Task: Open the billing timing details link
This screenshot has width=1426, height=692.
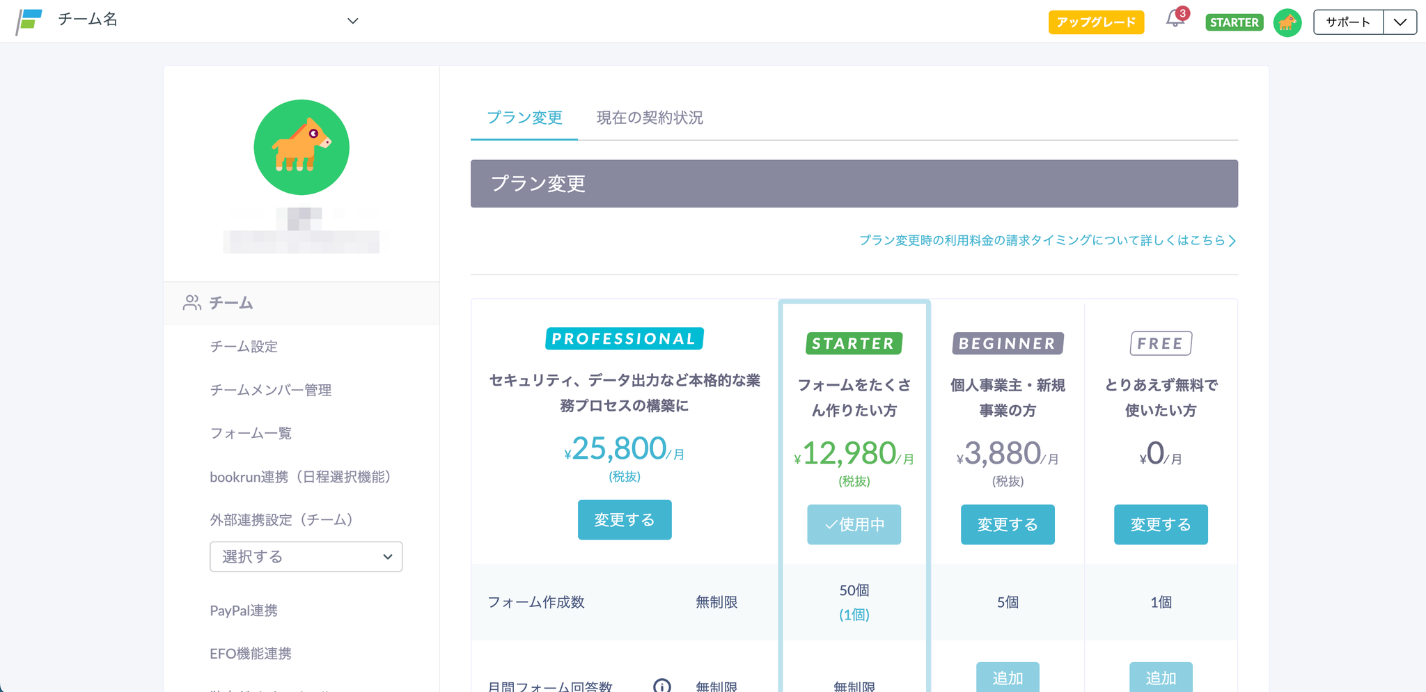Action: 1047,240
